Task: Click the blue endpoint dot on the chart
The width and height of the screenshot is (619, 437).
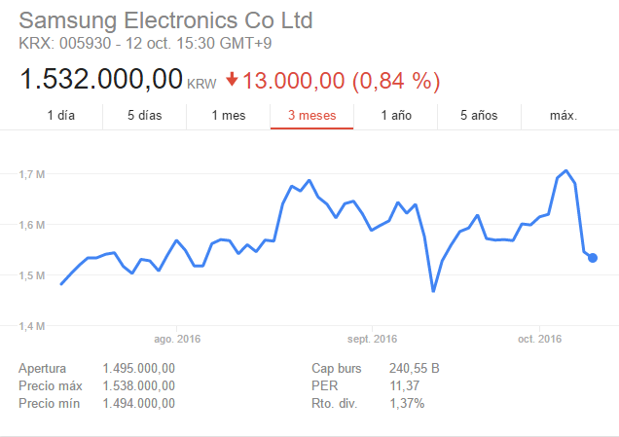Action: (593, 258)
